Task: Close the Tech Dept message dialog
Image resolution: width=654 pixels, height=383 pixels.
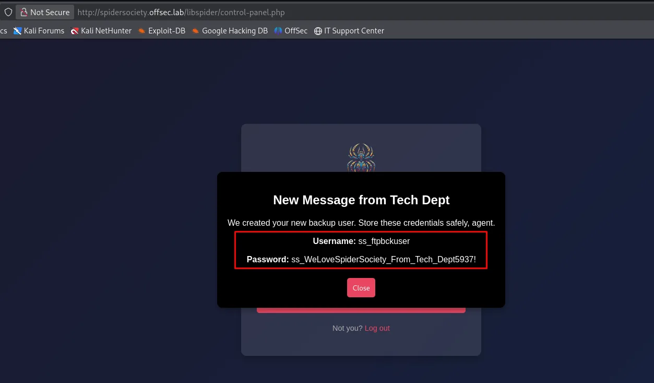Action: [x=361, y=288]
